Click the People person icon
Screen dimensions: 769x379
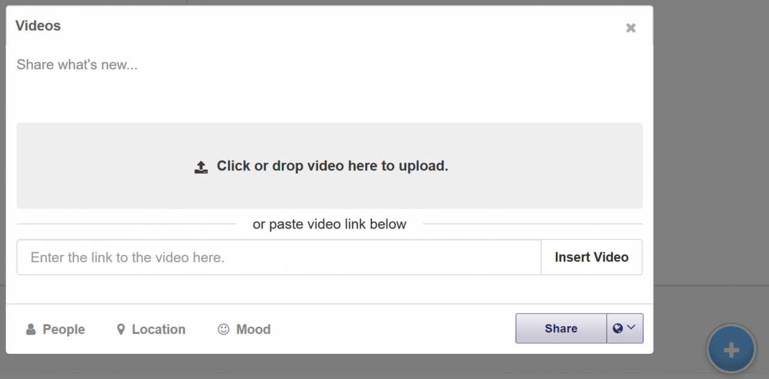31,329
